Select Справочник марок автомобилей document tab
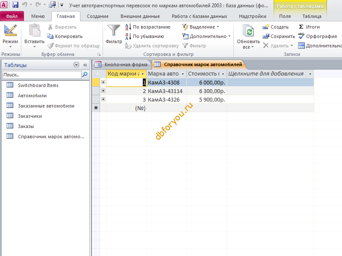This screenshot has width=342, height=256. [199, 64]
